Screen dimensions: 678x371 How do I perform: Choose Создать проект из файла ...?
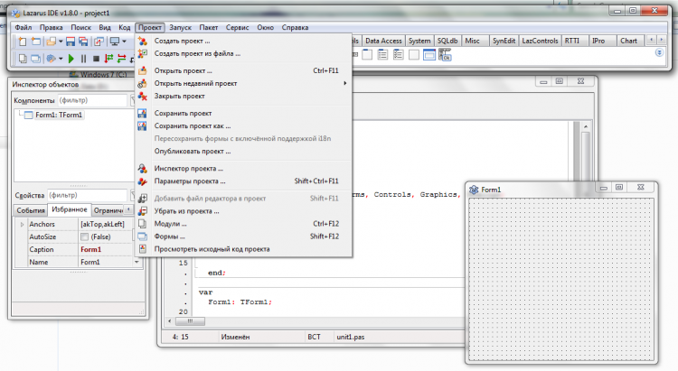click(243, 53)
